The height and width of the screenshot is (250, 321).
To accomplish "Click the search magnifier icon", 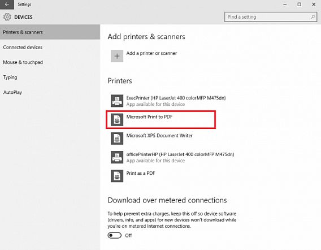I will (313, 17).
